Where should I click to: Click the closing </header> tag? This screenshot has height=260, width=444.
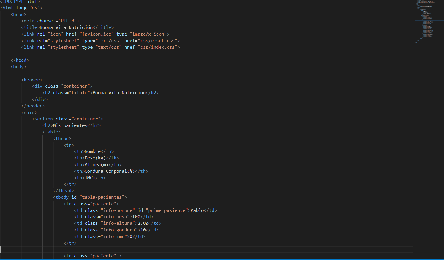point(33,106)
